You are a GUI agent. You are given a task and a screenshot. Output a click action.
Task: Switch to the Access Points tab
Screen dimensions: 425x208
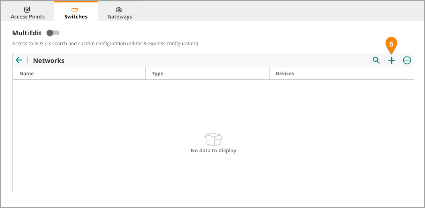pyautogui.click(x=28, y=14)
